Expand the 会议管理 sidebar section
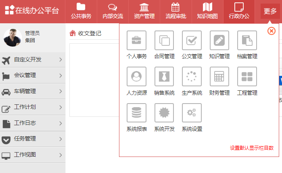282x173 pixels. [x=32, y=75]
